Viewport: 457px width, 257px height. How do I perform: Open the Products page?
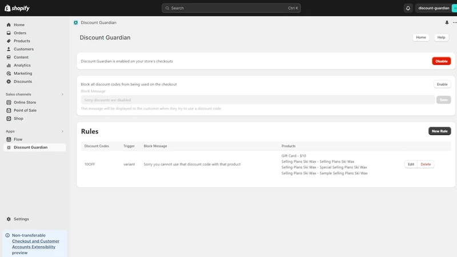[22, 41]
